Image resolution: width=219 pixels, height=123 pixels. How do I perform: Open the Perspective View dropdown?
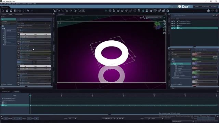pos(154,18)
